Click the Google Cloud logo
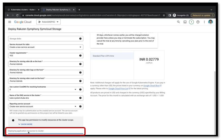 (23, 22)
